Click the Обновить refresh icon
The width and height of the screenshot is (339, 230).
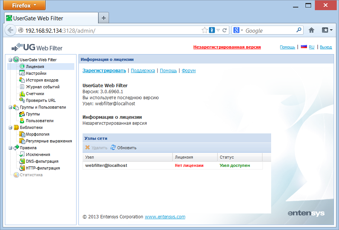(x=113, y=147)
